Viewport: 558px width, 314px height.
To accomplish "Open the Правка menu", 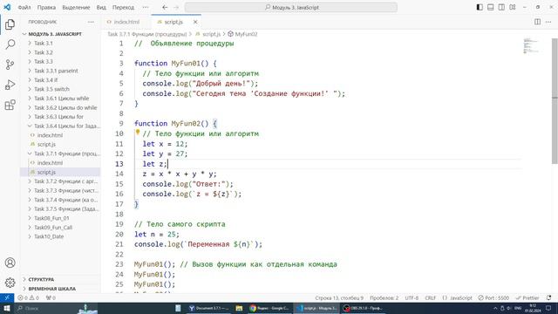I will [x=46, y=7].
